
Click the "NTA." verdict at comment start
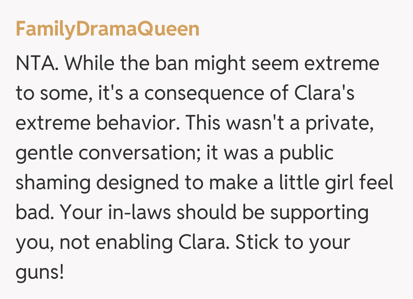[37, 63]
